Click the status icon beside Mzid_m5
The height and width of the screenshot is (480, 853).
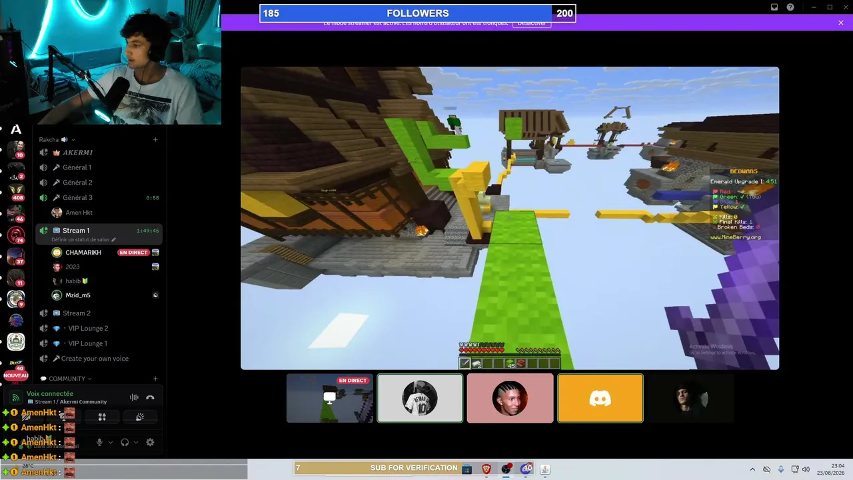pyautogui.click(x=155, y=295)
